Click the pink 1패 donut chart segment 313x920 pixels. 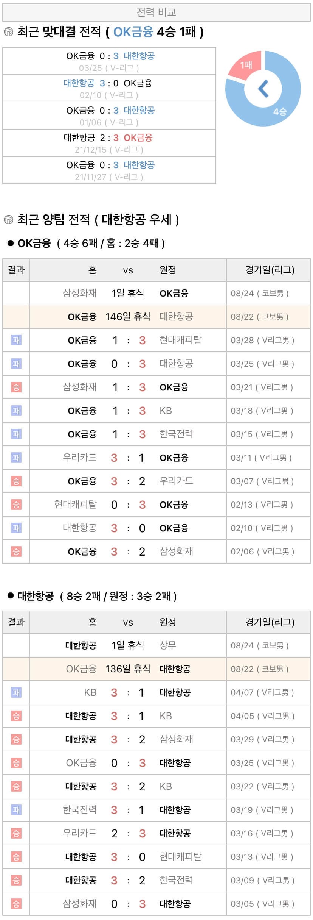(246, 65)
